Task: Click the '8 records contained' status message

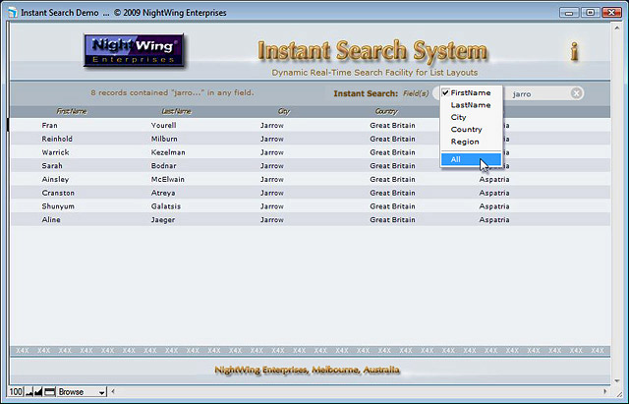Action: (172, 92)
